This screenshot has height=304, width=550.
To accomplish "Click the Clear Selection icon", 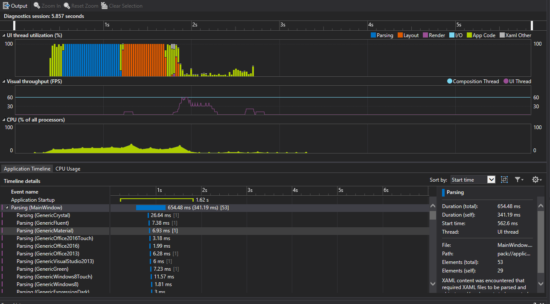I will pos(105,6).
